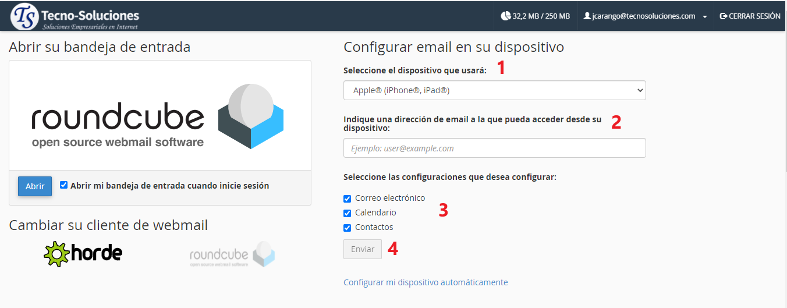Toggle auto-open inbox on login checkbox

(x=64, y=185)
